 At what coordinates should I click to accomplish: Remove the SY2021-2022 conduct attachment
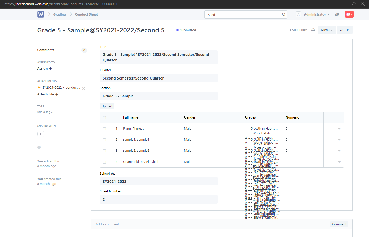(x=84, y=88)
